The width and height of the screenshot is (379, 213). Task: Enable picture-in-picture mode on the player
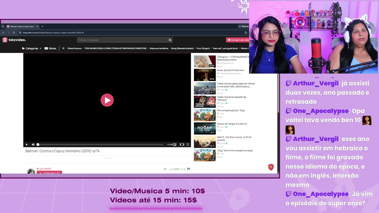tap(175, 145)
